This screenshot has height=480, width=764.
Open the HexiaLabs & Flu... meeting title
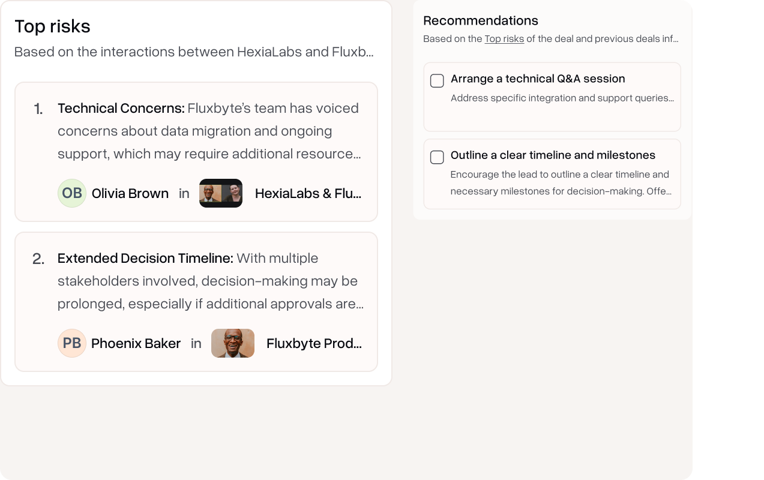[x=308, y=193]
